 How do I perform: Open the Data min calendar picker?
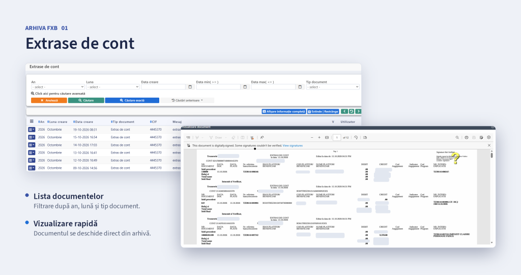point(245,87)
